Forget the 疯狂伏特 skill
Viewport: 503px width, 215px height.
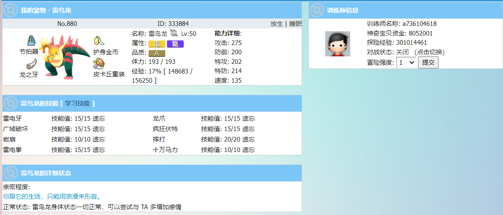248,129
